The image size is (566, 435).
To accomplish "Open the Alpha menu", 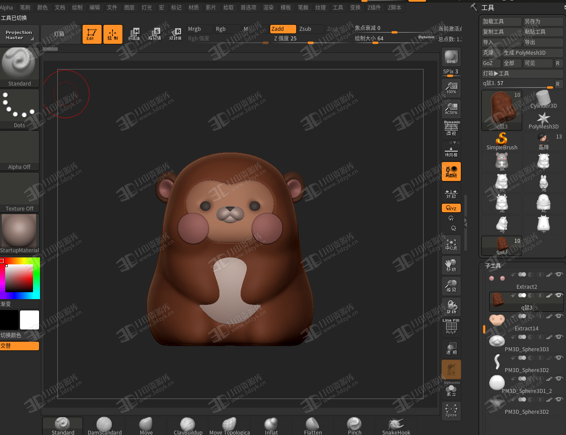I will pyautogui.click(x=7, y=7).
